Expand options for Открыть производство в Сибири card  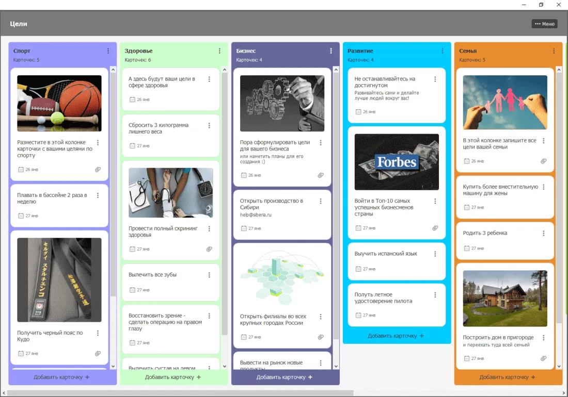(x=321, y=201)
